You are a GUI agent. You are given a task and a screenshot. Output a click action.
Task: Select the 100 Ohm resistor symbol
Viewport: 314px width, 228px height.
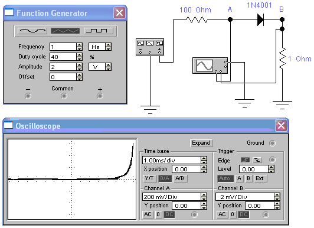pyautogui.click(x=197, y=19)
